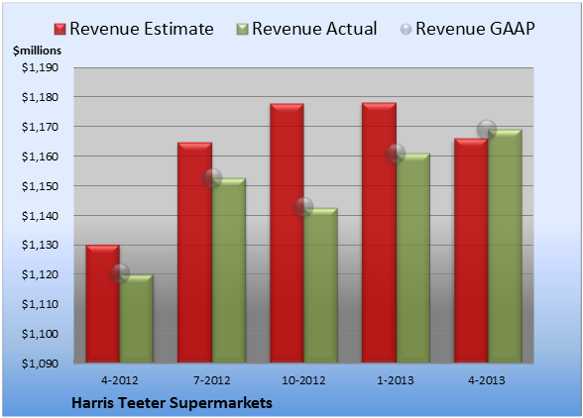This screenshot has height=418, width=583.
Task: Click the $1,100 axis value
Action: [40, 334]
